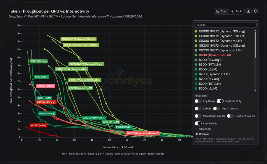Toggle Log Scale switch
Viewport: 267px width, 164px height.
(x=198, y=101)
